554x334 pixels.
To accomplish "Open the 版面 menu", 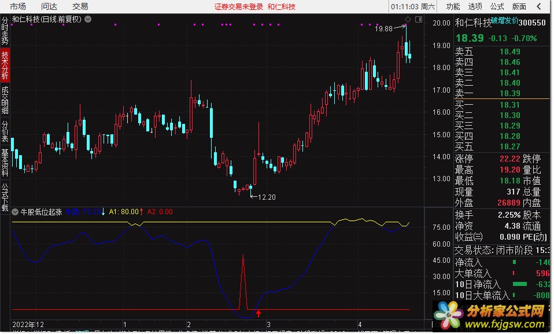I will [519, 6].
